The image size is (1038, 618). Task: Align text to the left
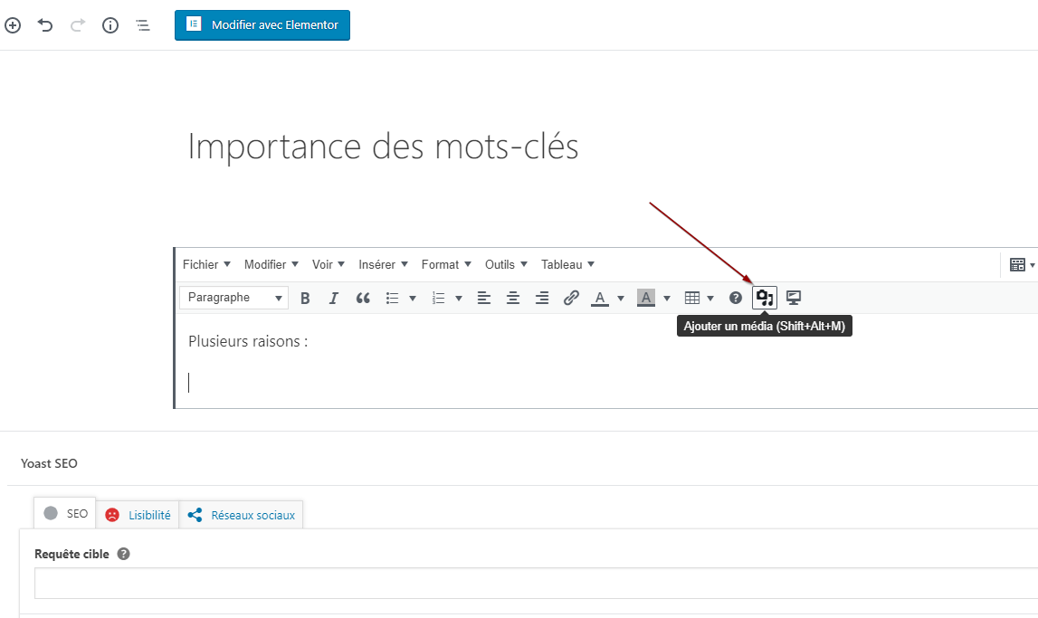tap(484, 298)
